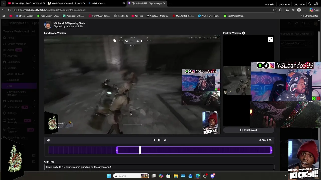321x180 pixels.
Task: Open the browser settings and more menu
Action: click(x=305, y=10)
